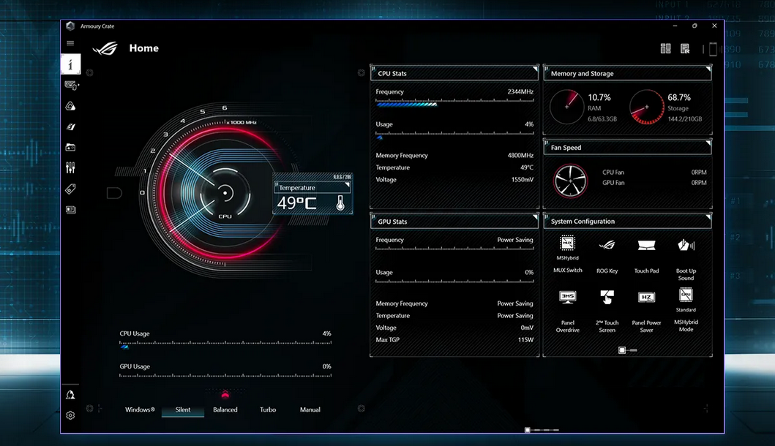Select the Manual operating mode
This screenshot has width=775, height=446.
[310, 409]
